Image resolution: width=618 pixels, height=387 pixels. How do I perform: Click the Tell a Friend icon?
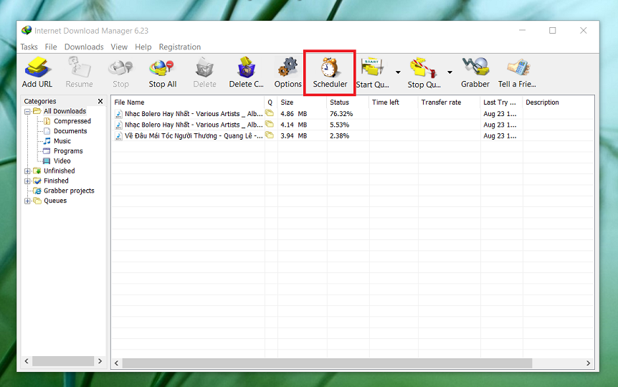click(x=518, y=67)
